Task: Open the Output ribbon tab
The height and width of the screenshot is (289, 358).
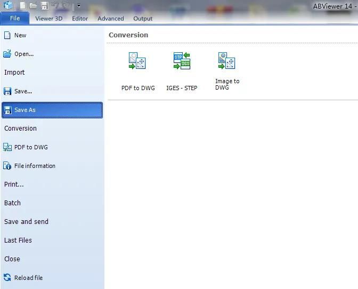Action: click(143, 19)
